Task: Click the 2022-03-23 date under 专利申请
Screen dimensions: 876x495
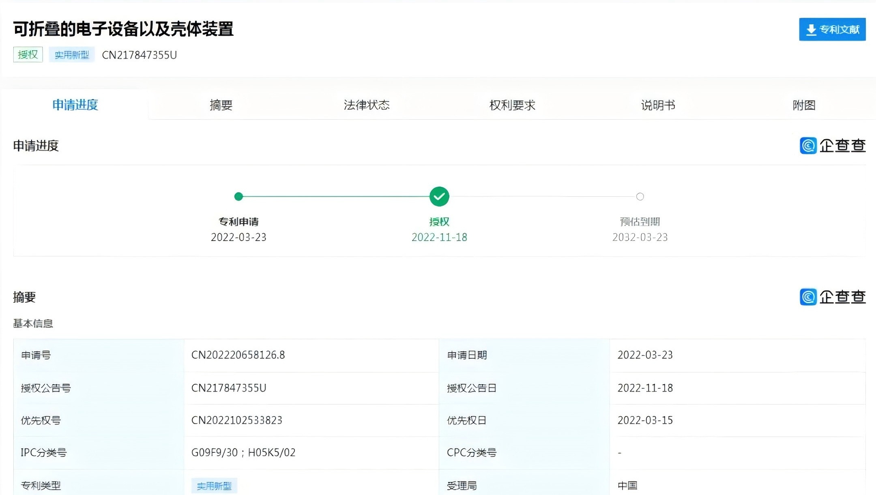Action: click(x=238, y=237)
